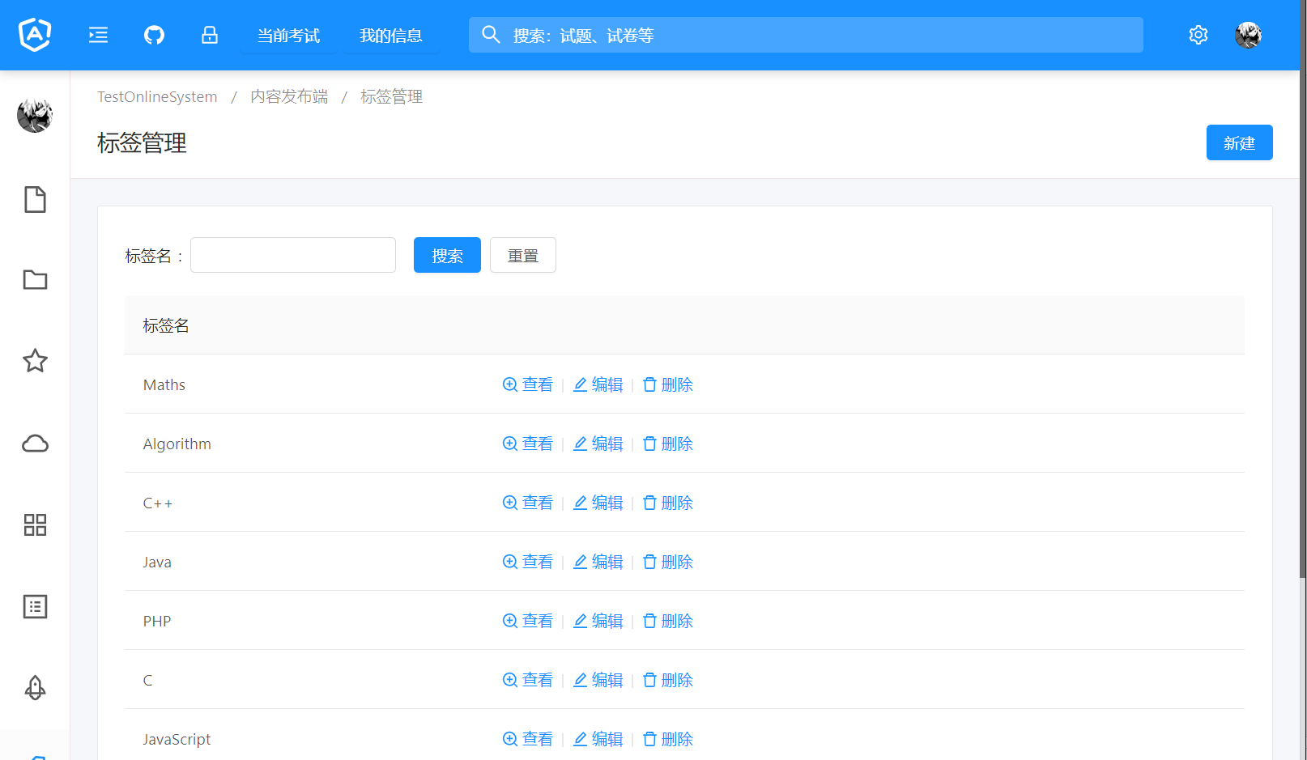This screenshot has width=1307, height=760.
Task: Open the folder icon in sidebar
Action: pyautogui.click(x=35, y=280)
